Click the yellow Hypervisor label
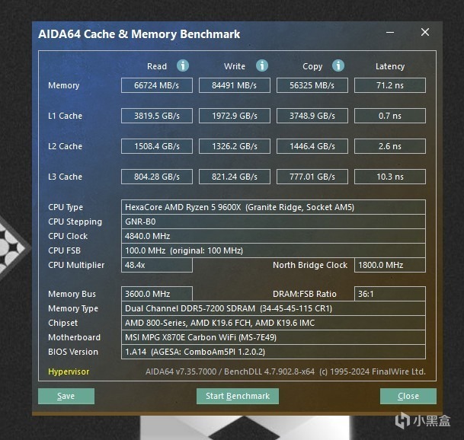 click(69, 371)
